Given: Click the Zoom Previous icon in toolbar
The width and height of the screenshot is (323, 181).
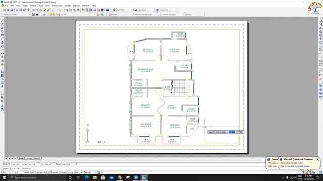Looking at the screenshot, I should tap(78, 10).
